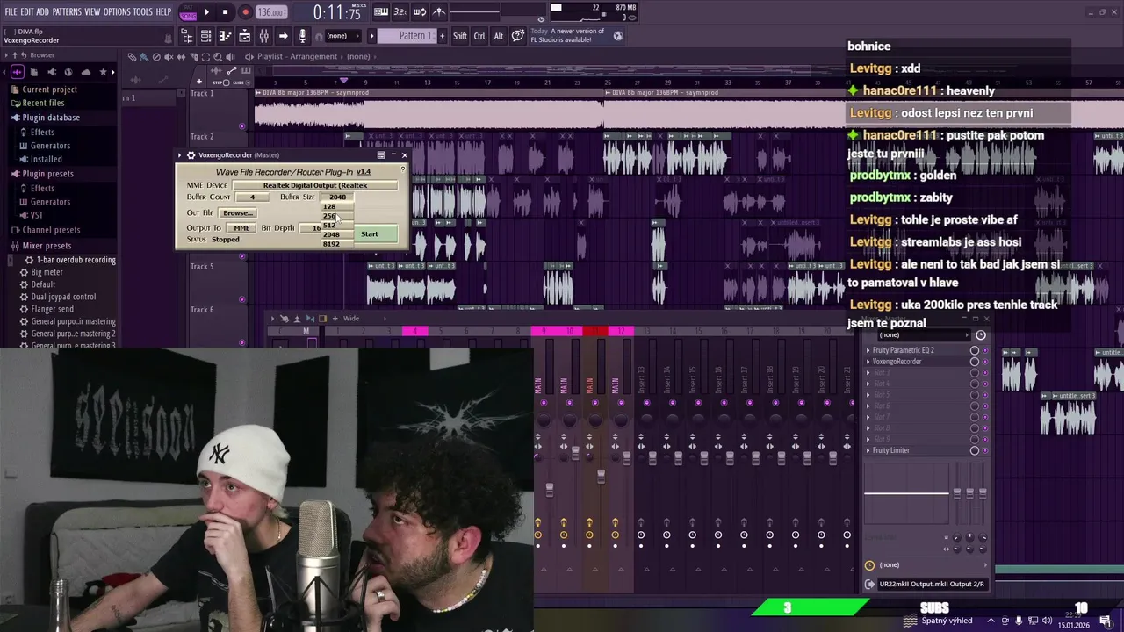Open the ADD menu

(x=43, y=11)
